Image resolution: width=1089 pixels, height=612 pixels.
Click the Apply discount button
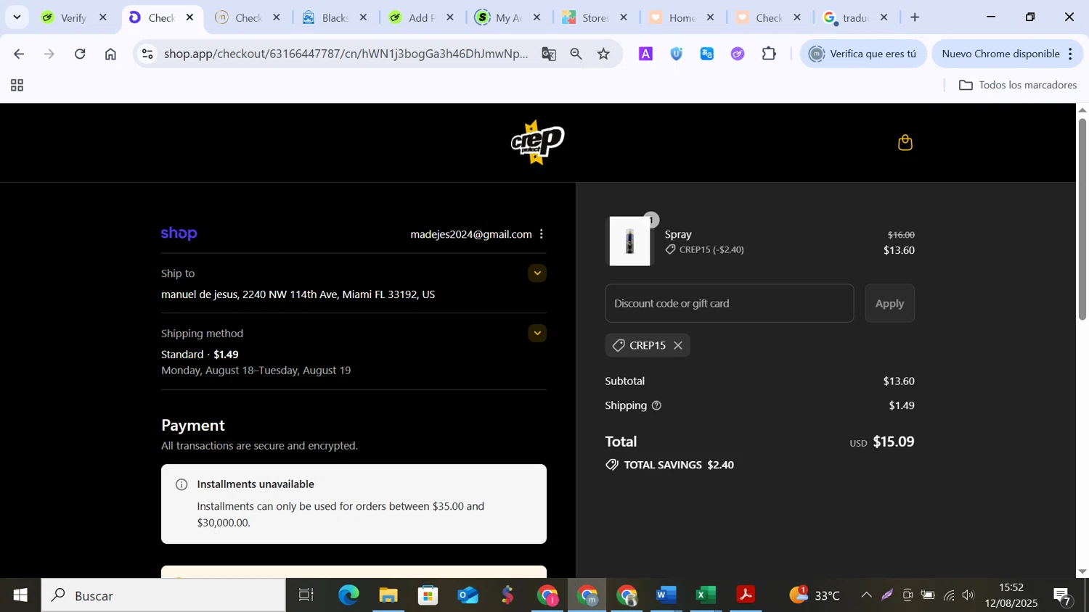(889, 303)
